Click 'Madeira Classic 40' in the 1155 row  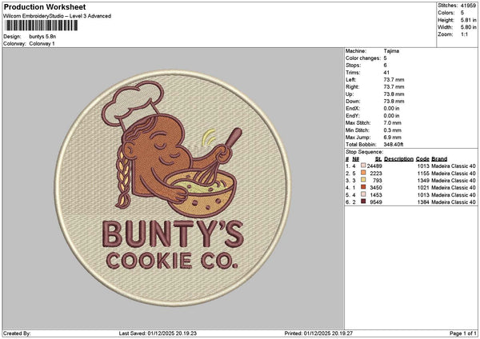click(x=454, y=173)
